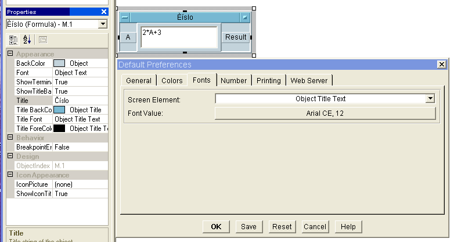The height and width of the screenshot is (242, 454).
Task: Open the Colors tab
Action: point(171,81)
